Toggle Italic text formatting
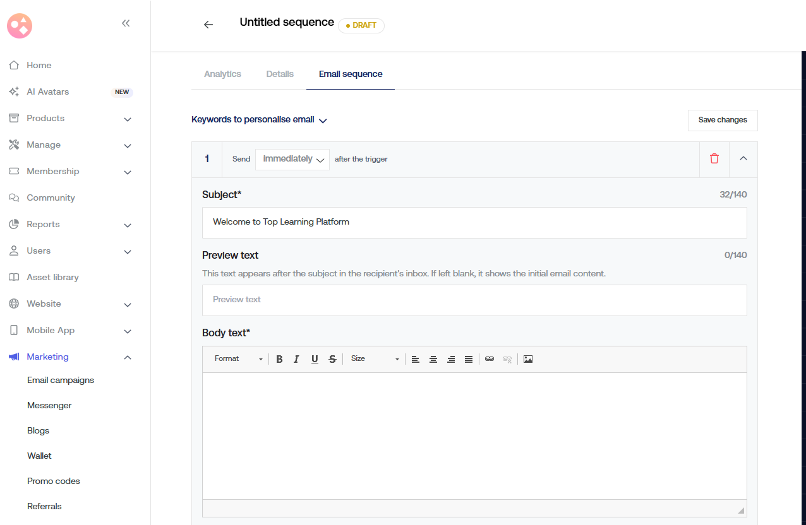Screen dimensions: 806x525 pyautogui.click(x=296, y=359)
